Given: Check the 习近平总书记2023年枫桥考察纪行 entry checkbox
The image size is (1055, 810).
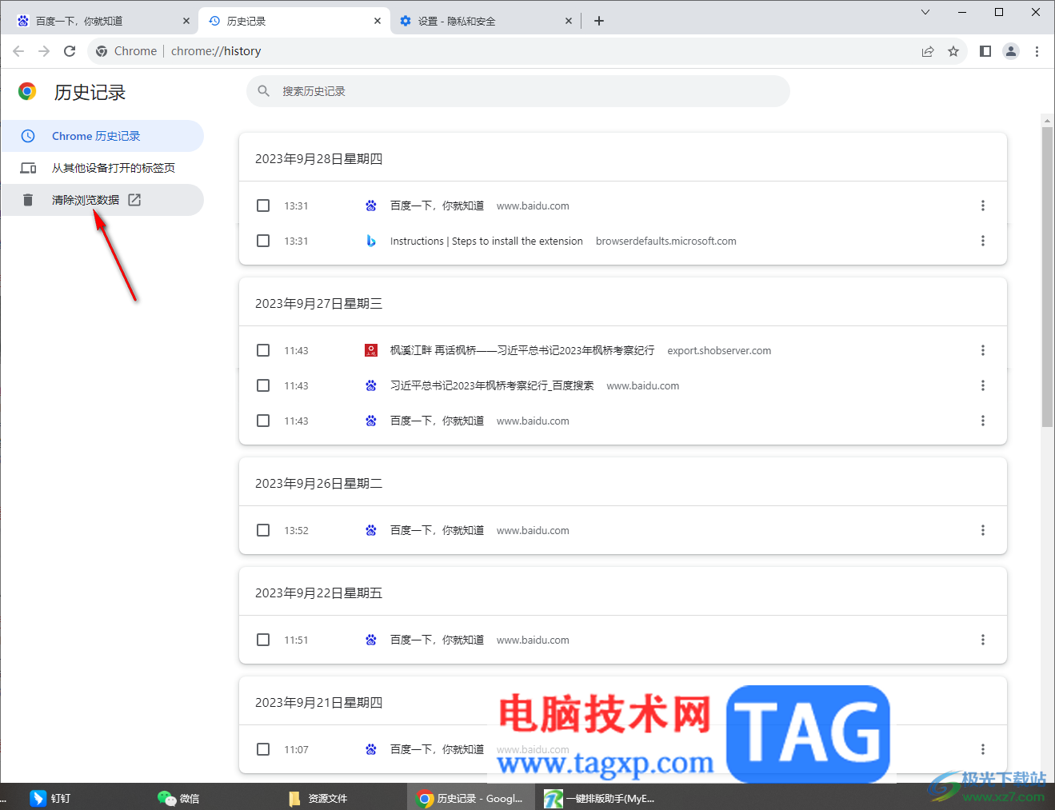Looking at the screenshot, I should coord(263,385).
